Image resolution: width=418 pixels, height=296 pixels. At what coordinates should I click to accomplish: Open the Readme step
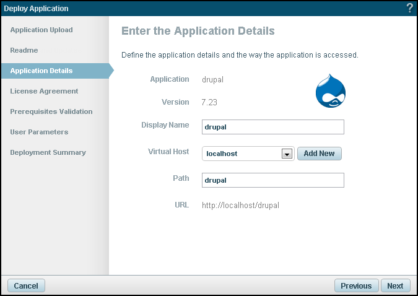(x=24, y=50)
